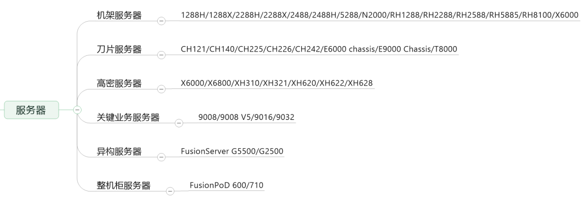This screenshot has width=587, height=204.
Task: Select the 9008/9008 V5/9016/9032 node
Action: tap(246, 117)
